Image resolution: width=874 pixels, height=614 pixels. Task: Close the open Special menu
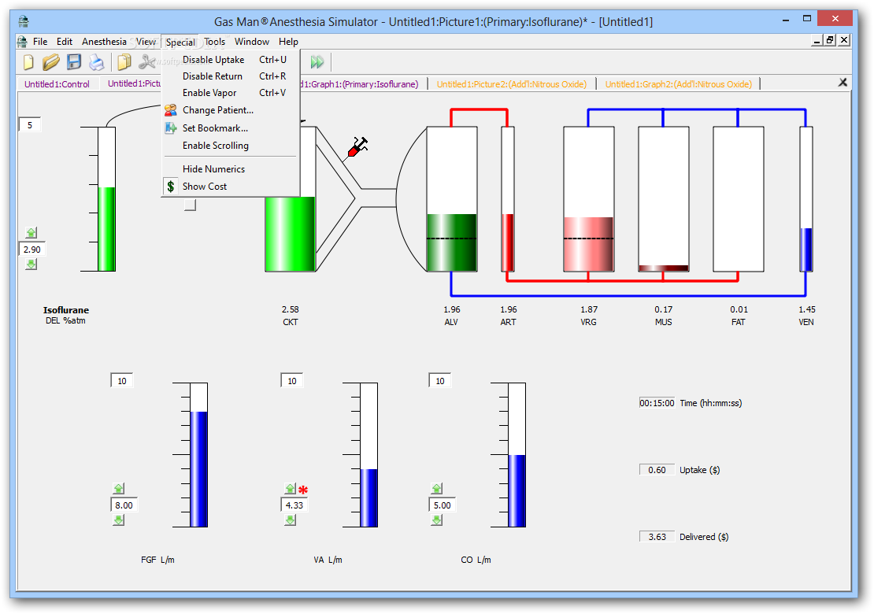(180, 42)
